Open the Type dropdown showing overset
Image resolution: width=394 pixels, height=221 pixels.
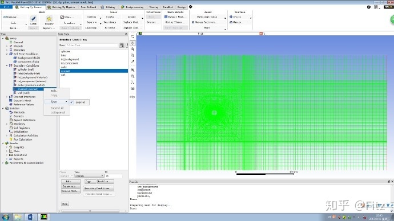click(89, 176)
